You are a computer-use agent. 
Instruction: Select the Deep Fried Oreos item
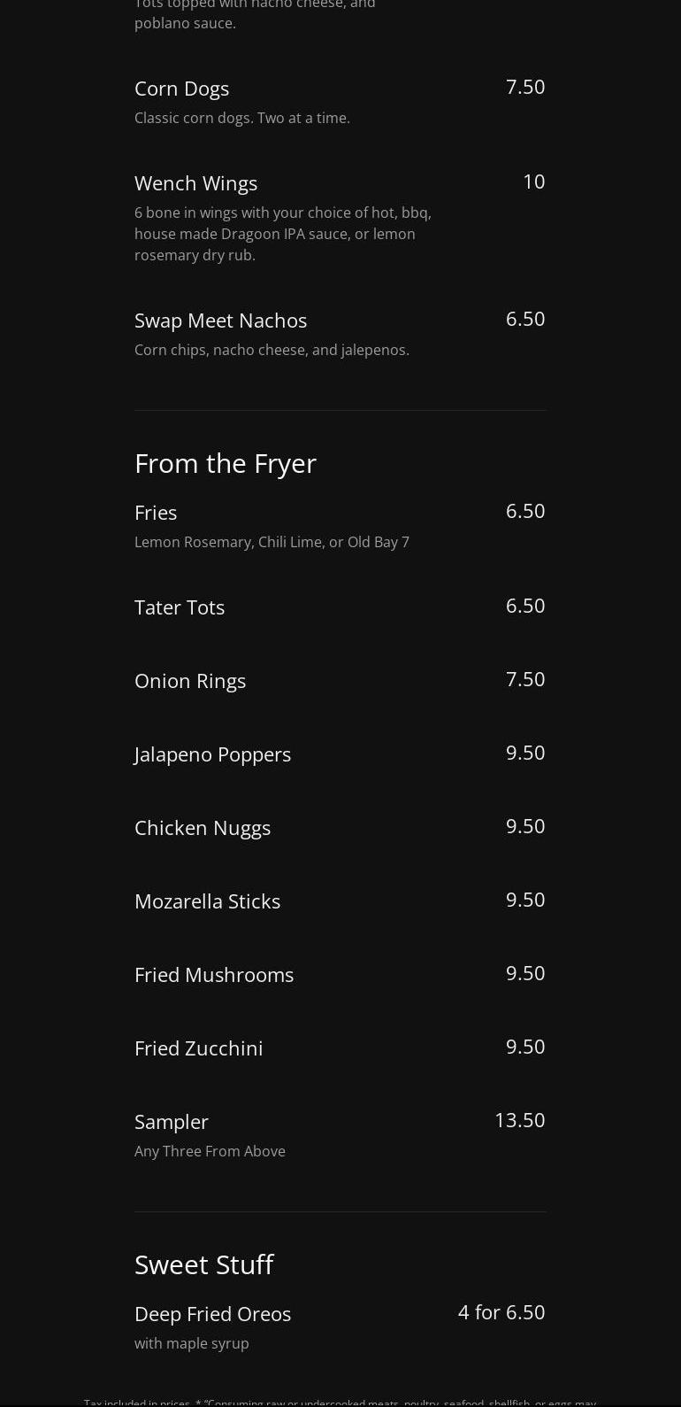pos(212,1314)
